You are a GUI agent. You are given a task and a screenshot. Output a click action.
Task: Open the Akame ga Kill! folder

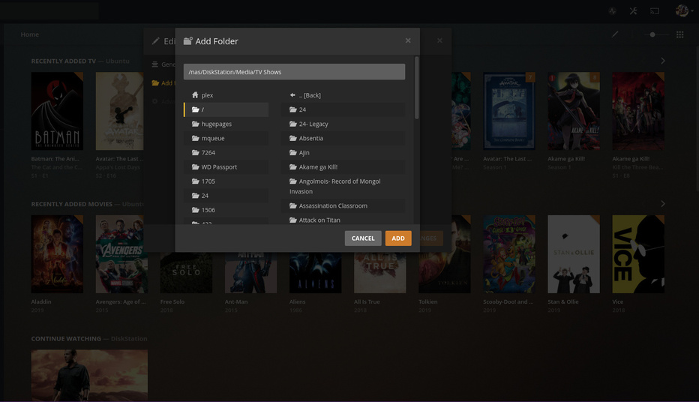[x=343, y=166]
